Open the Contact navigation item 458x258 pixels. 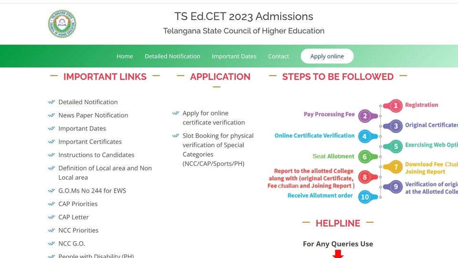point(278,56)
